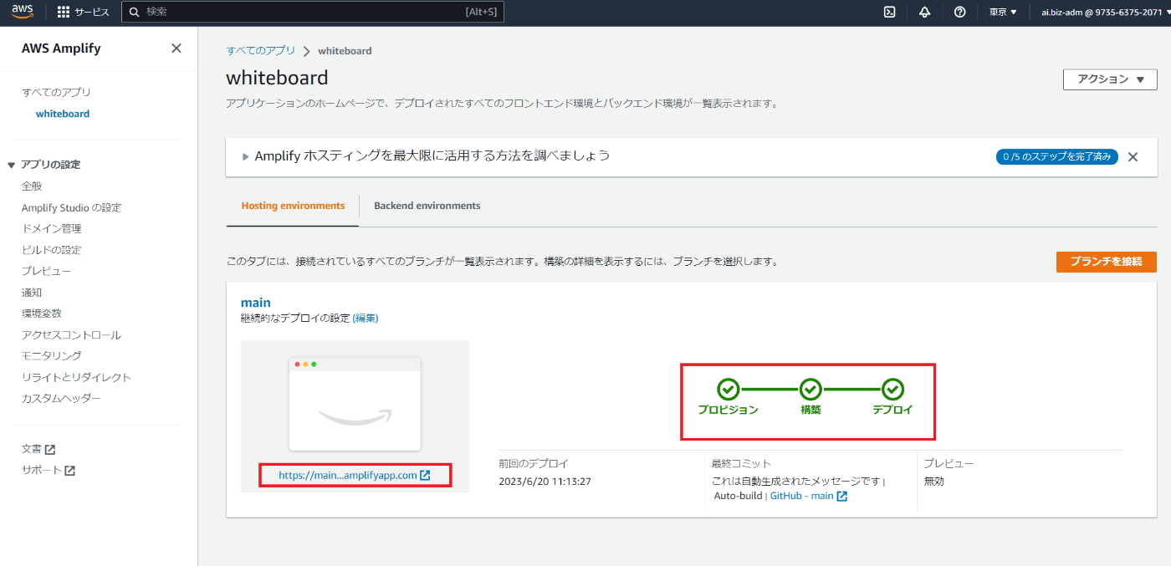
Task: Dismiss the Amplify hosting tips banner
Action: 1133,156
